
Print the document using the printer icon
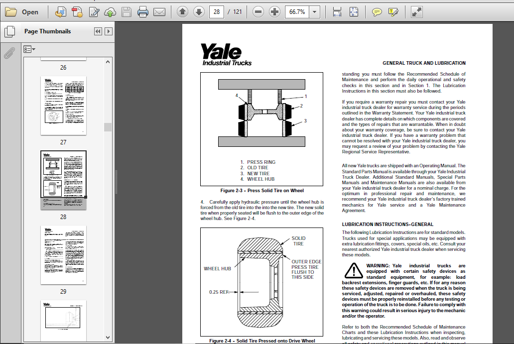tap(142, 12)
